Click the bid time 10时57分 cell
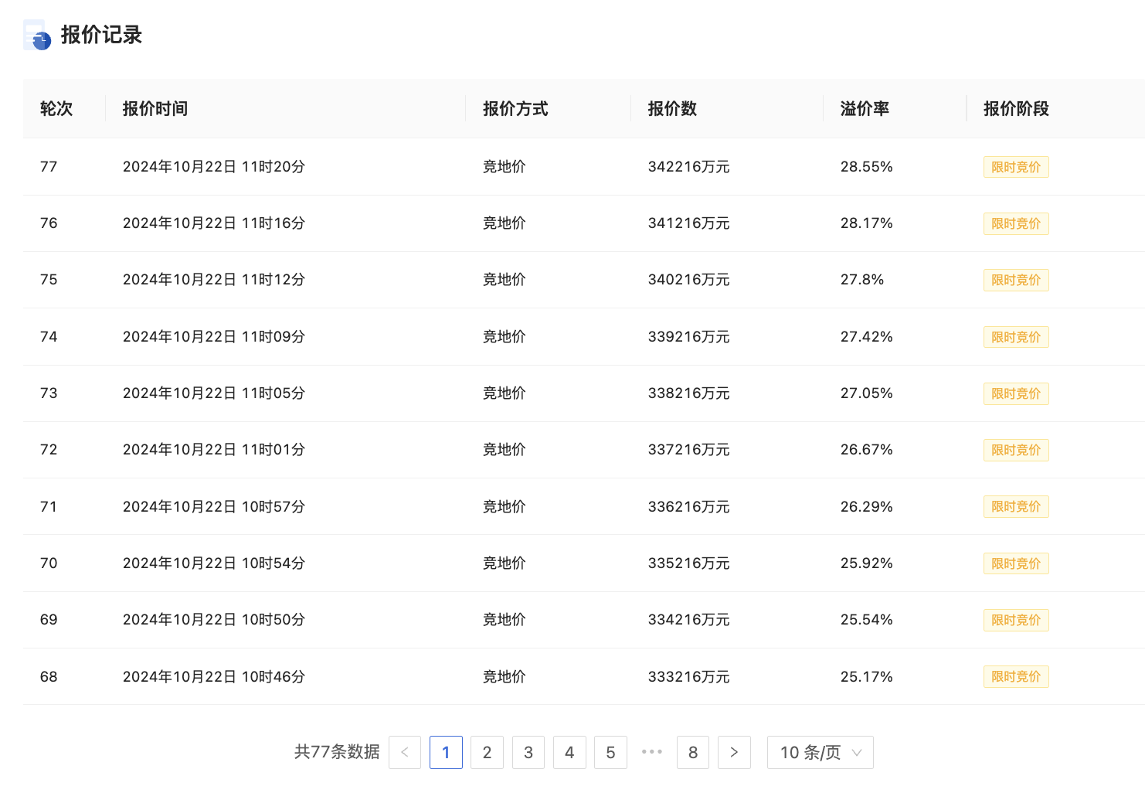Viewport: 1145px width, 793px height. [x=214, y=506]
